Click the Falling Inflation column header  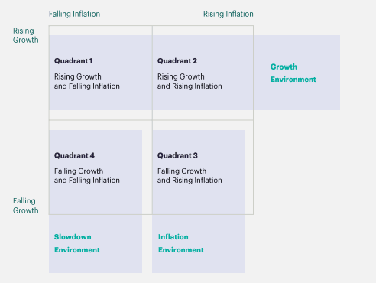click(x=74, y=14)
